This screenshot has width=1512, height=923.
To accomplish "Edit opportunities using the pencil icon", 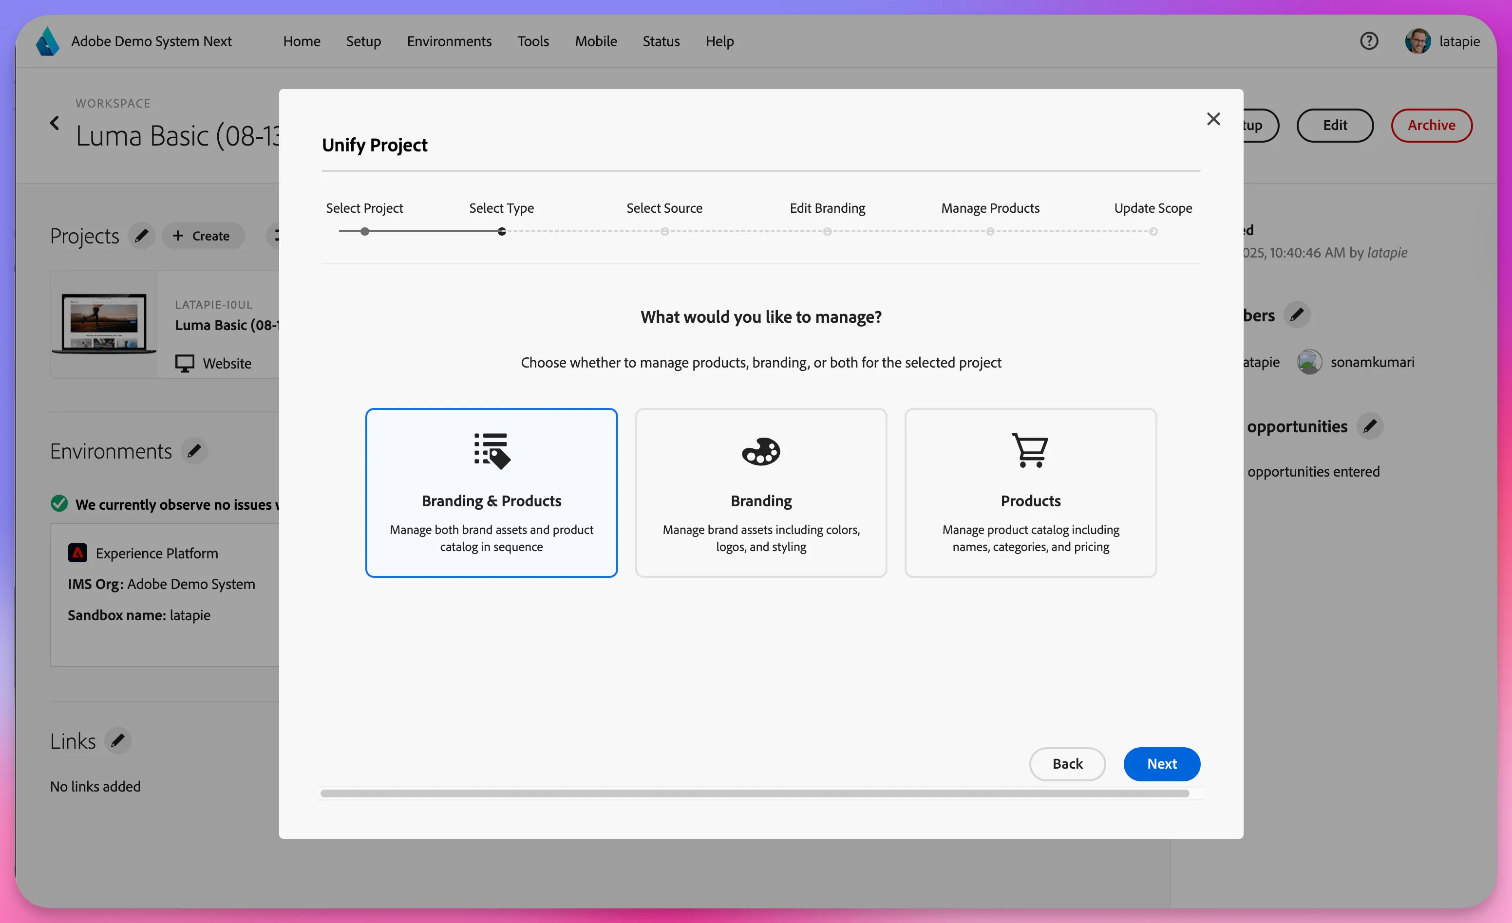I will (x=1370, y=426).
